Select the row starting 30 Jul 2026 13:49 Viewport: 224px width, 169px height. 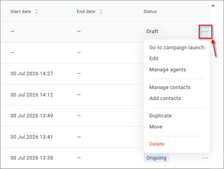pyautogui.click(x=72, y=116)
